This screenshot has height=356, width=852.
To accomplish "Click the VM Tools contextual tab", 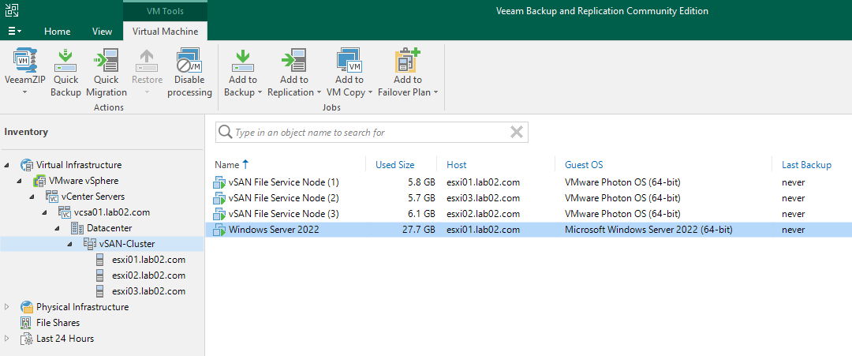I will pos(165,11).
